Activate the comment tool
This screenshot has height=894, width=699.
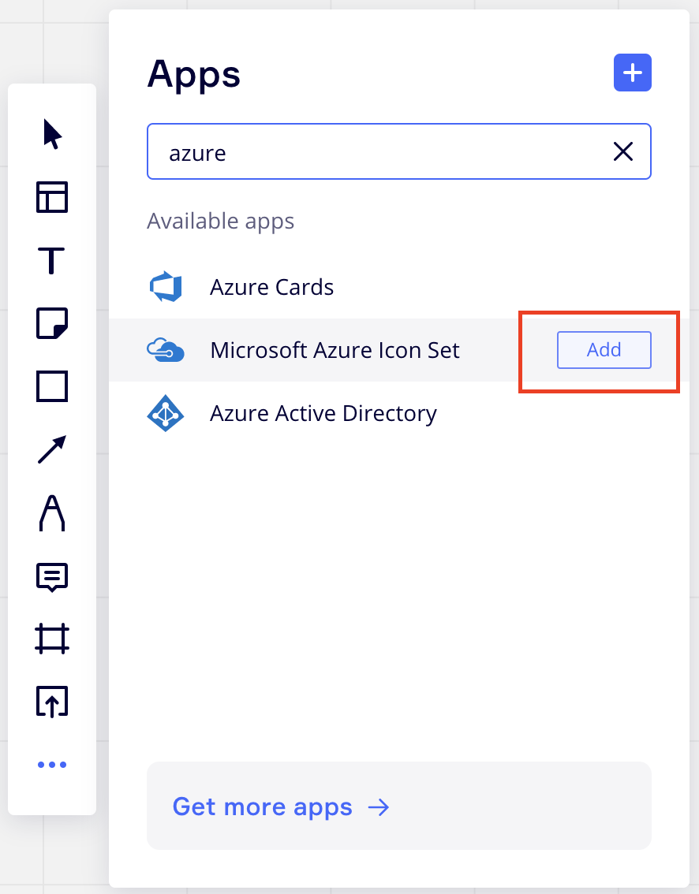pos(52,576)
